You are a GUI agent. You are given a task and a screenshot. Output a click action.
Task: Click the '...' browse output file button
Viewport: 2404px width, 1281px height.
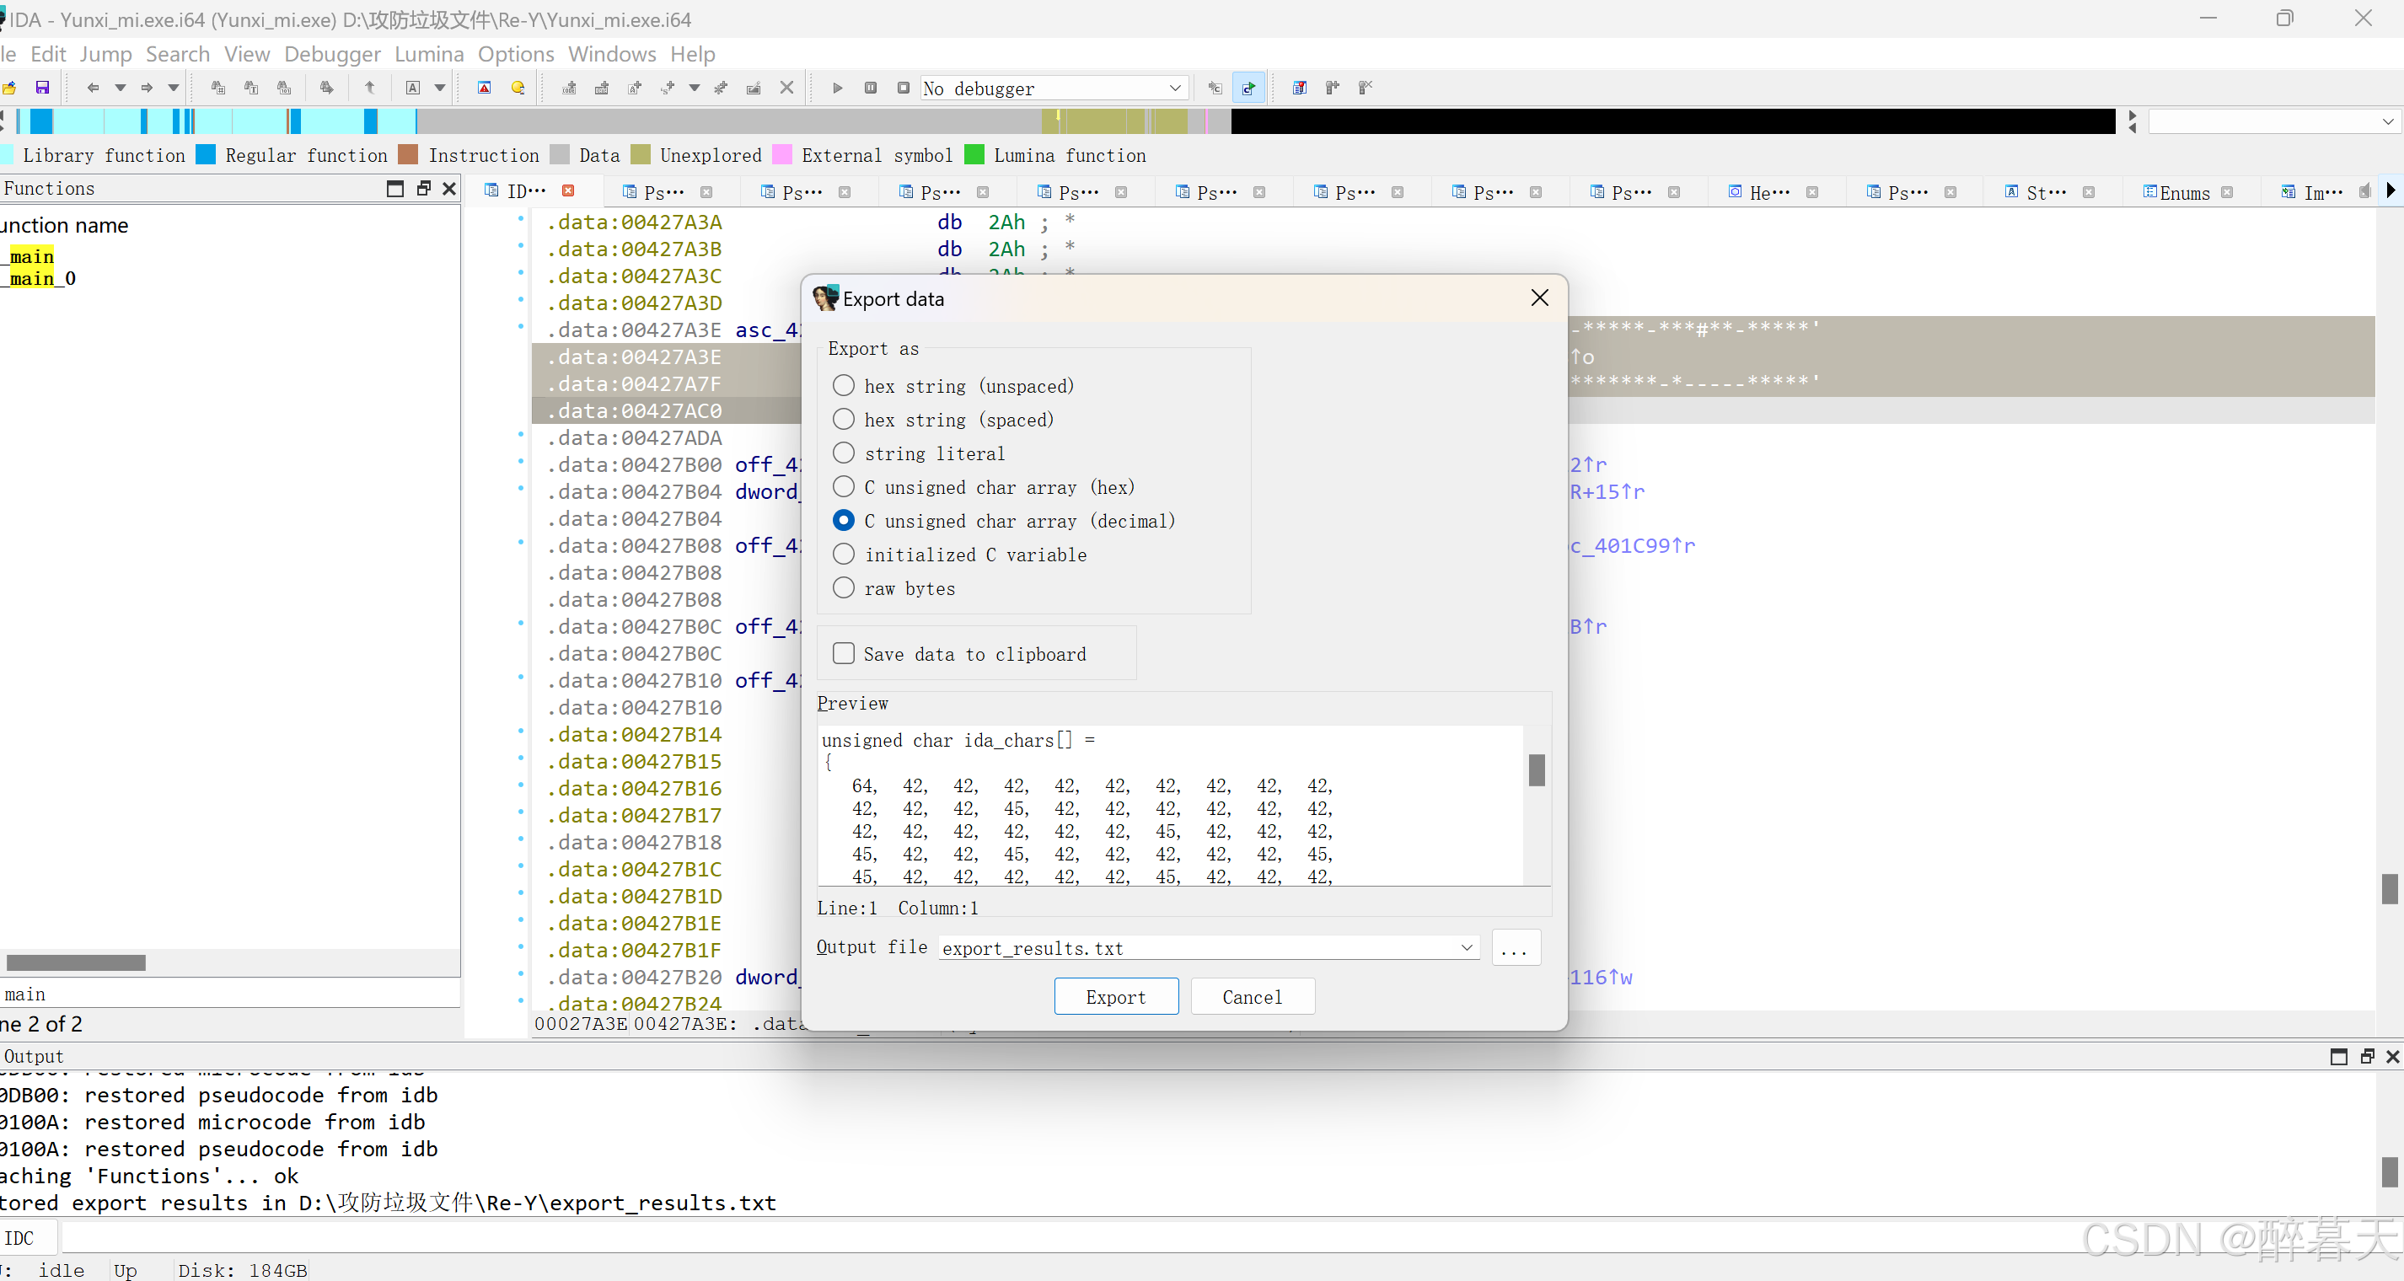pos(1514,948)
